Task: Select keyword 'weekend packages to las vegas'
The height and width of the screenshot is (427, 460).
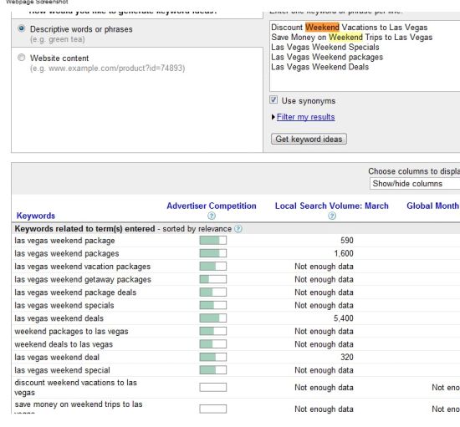Action: [x=71, y=332]
